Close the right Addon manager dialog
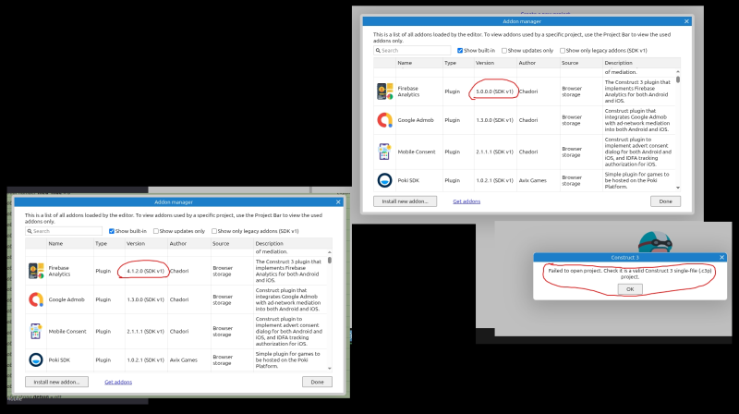This screenshot has width=739, height=414. coord(686,21)
